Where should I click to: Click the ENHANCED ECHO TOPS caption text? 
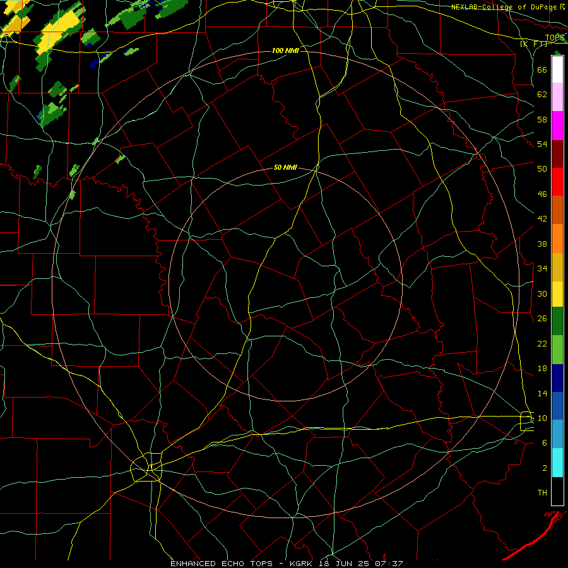(x=222, y=564)
